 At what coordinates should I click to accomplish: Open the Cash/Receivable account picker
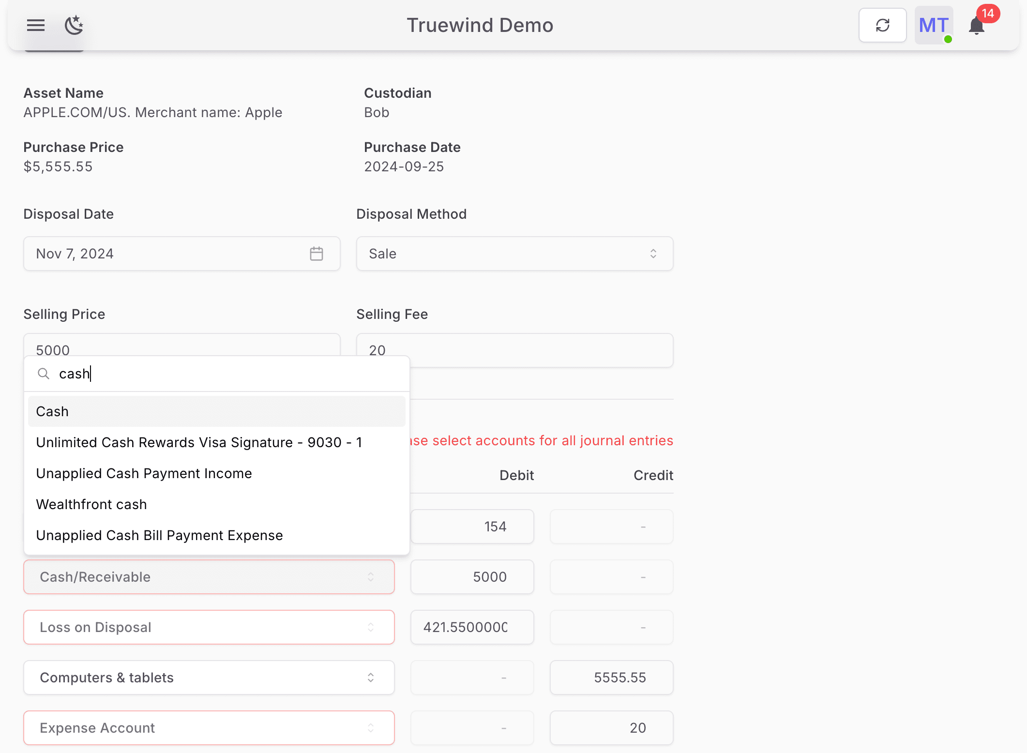209,577
